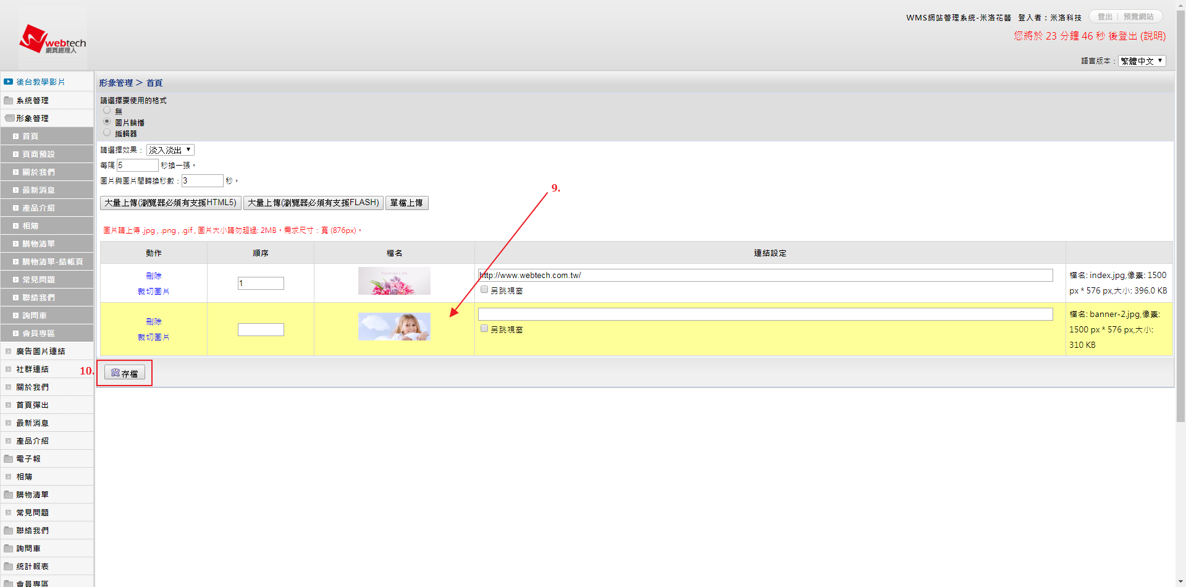
Task: Click 刪除 link for index.jpg row
Action: [154, 276]
